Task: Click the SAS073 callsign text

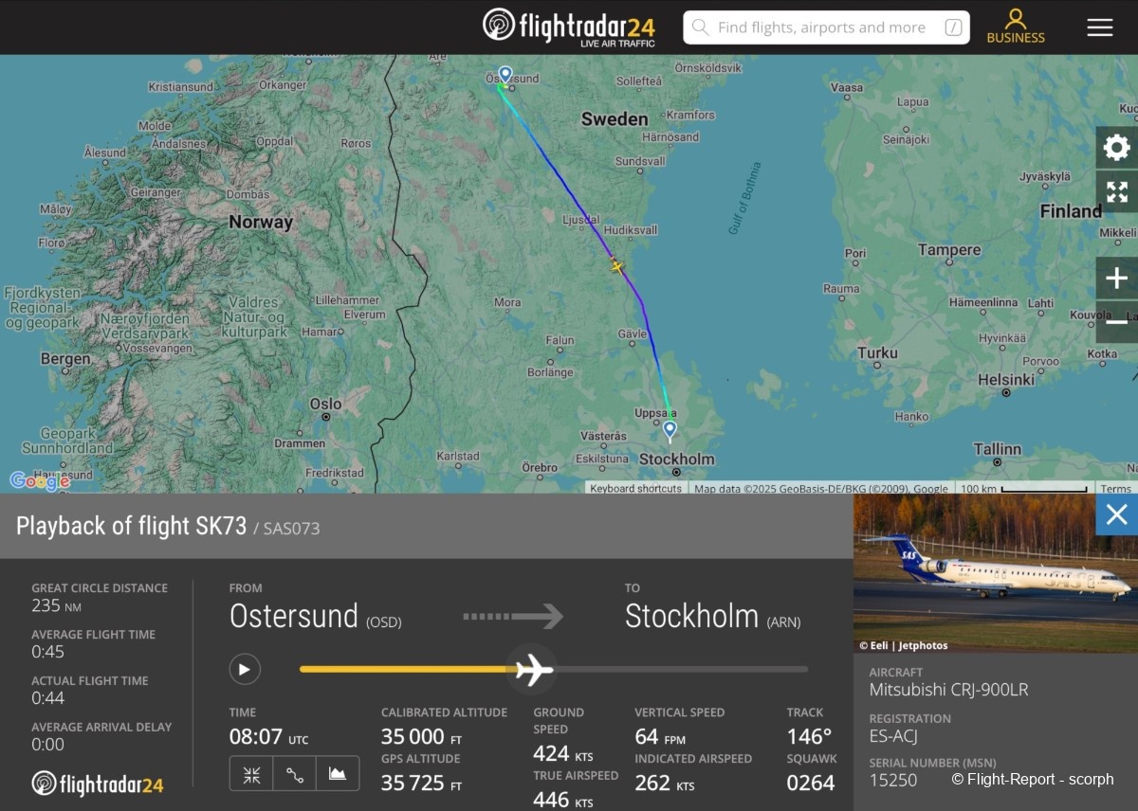Action: pos(291,529)
